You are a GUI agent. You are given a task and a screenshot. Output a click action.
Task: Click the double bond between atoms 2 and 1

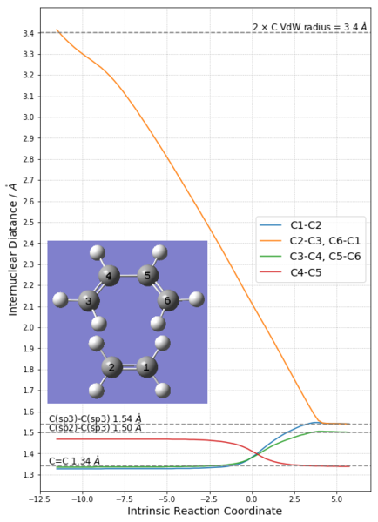coord(129,367)
